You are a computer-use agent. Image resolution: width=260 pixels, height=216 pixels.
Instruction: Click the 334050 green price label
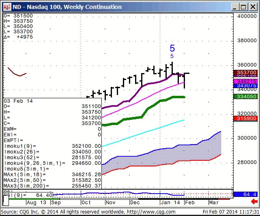(x=245, y=96)
